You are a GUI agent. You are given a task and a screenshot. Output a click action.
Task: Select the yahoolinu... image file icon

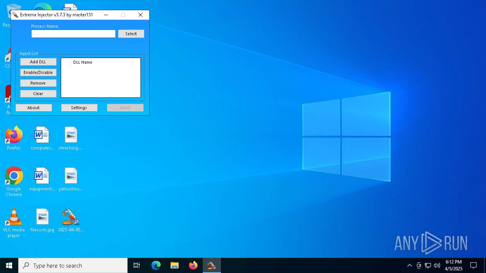point(71,179)
